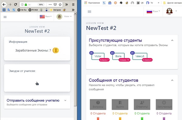This screenshot has width=182, height=120.
Task: Click the gold Emon coin icon
Action: 56,50
